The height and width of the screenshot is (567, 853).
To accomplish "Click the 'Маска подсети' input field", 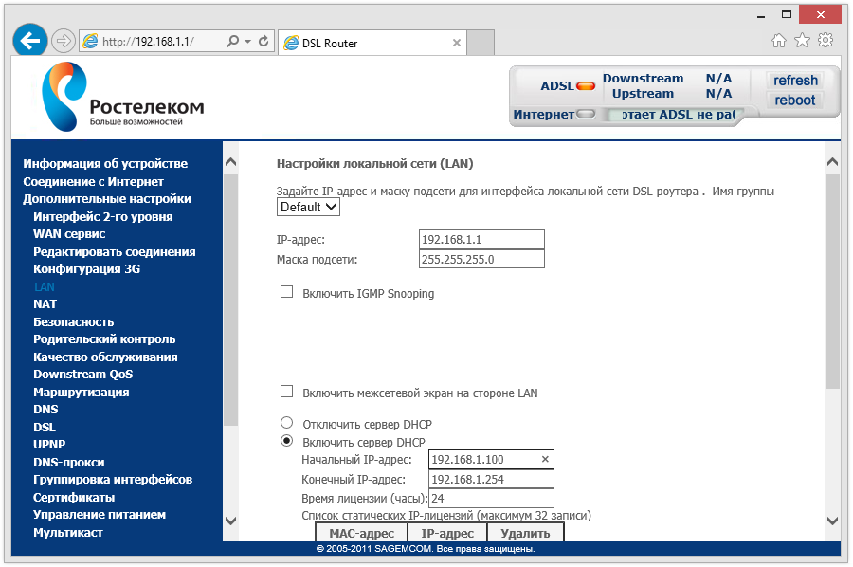I will coord(481,259).
